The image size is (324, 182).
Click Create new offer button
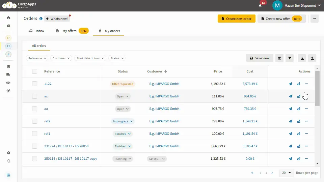pyautogui.click(x=281, y=19)
